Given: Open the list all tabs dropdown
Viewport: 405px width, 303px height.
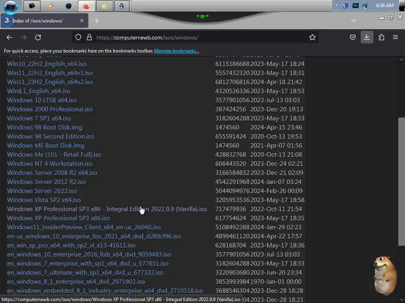Looking at the screenshot, I should point(353,21).
